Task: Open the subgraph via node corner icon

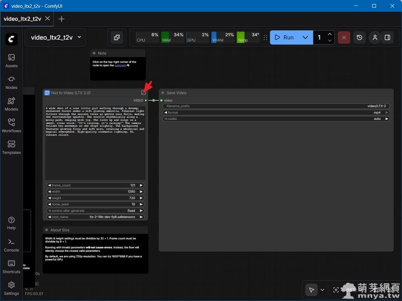Action: pos(143,93)
